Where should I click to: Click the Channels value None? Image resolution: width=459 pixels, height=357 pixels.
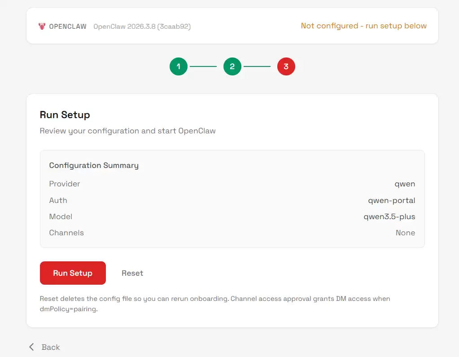tap(405, 233)
